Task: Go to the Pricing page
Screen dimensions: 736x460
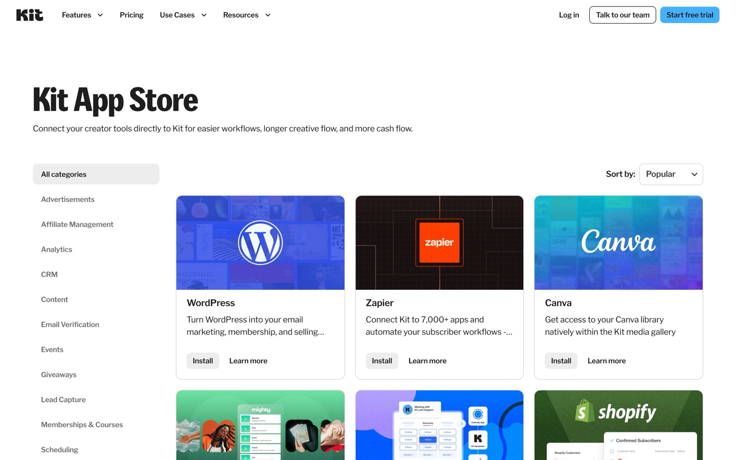Action: 132,15
